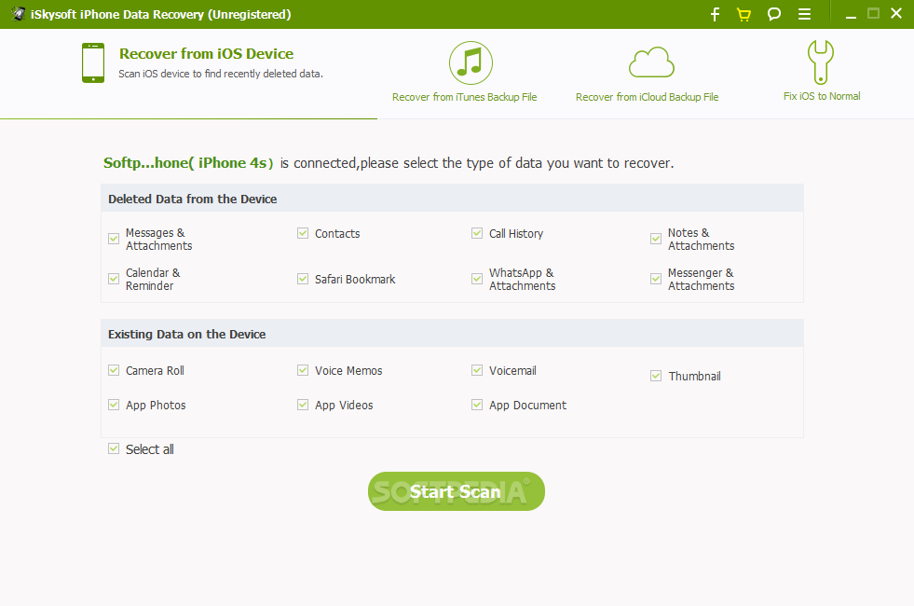Close the iSkysoft window
914x606 pixels.
[x=896, y=13]
